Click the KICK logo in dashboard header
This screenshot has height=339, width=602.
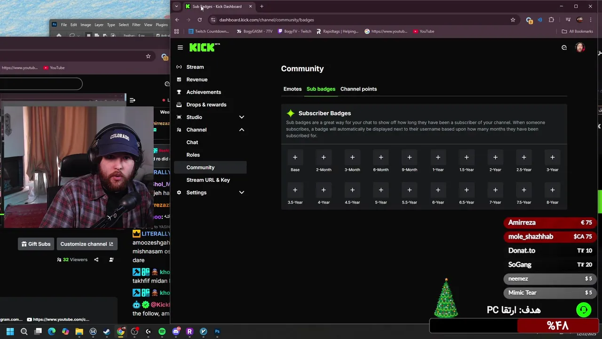tap(205, 47)
